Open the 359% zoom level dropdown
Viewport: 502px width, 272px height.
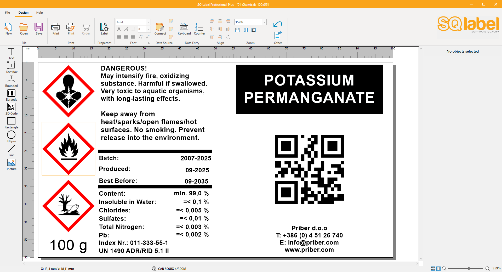(264, 22)
